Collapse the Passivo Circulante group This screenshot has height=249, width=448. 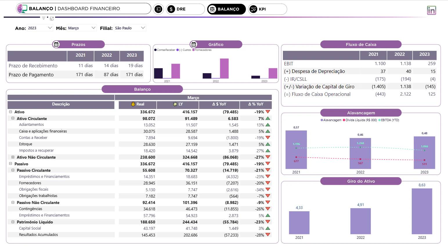(x=13, y=170)
